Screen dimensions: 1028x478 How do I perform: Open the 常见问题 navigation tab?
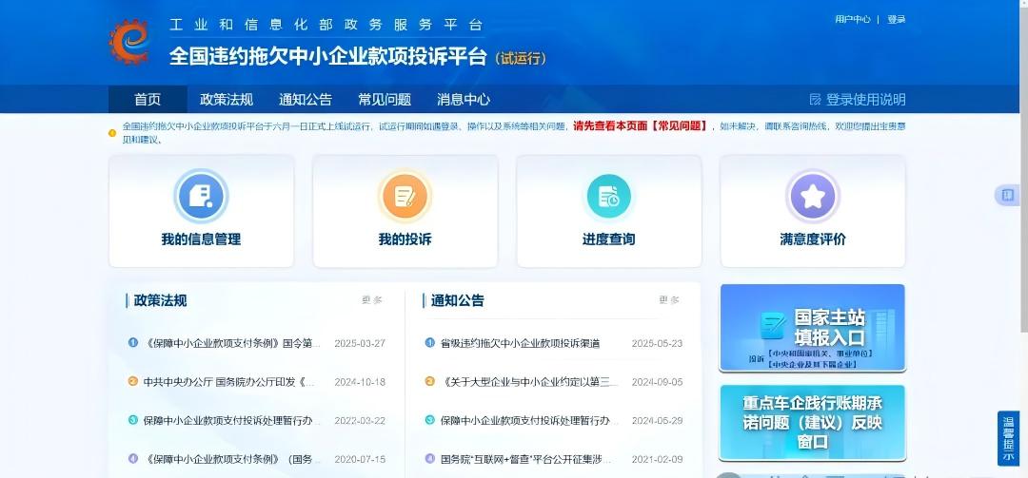pos(385,100)
